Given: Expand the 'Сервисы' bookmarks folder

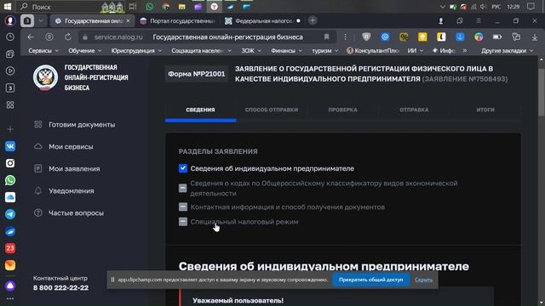Looking at the screenshot, I should [43, 51].
